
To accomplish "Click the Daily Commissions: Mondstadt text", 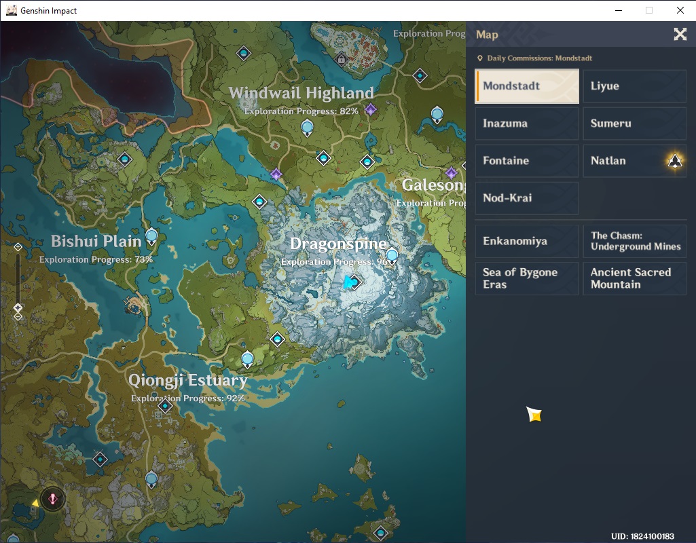I will pyautogui.click(x=539, y=58).
